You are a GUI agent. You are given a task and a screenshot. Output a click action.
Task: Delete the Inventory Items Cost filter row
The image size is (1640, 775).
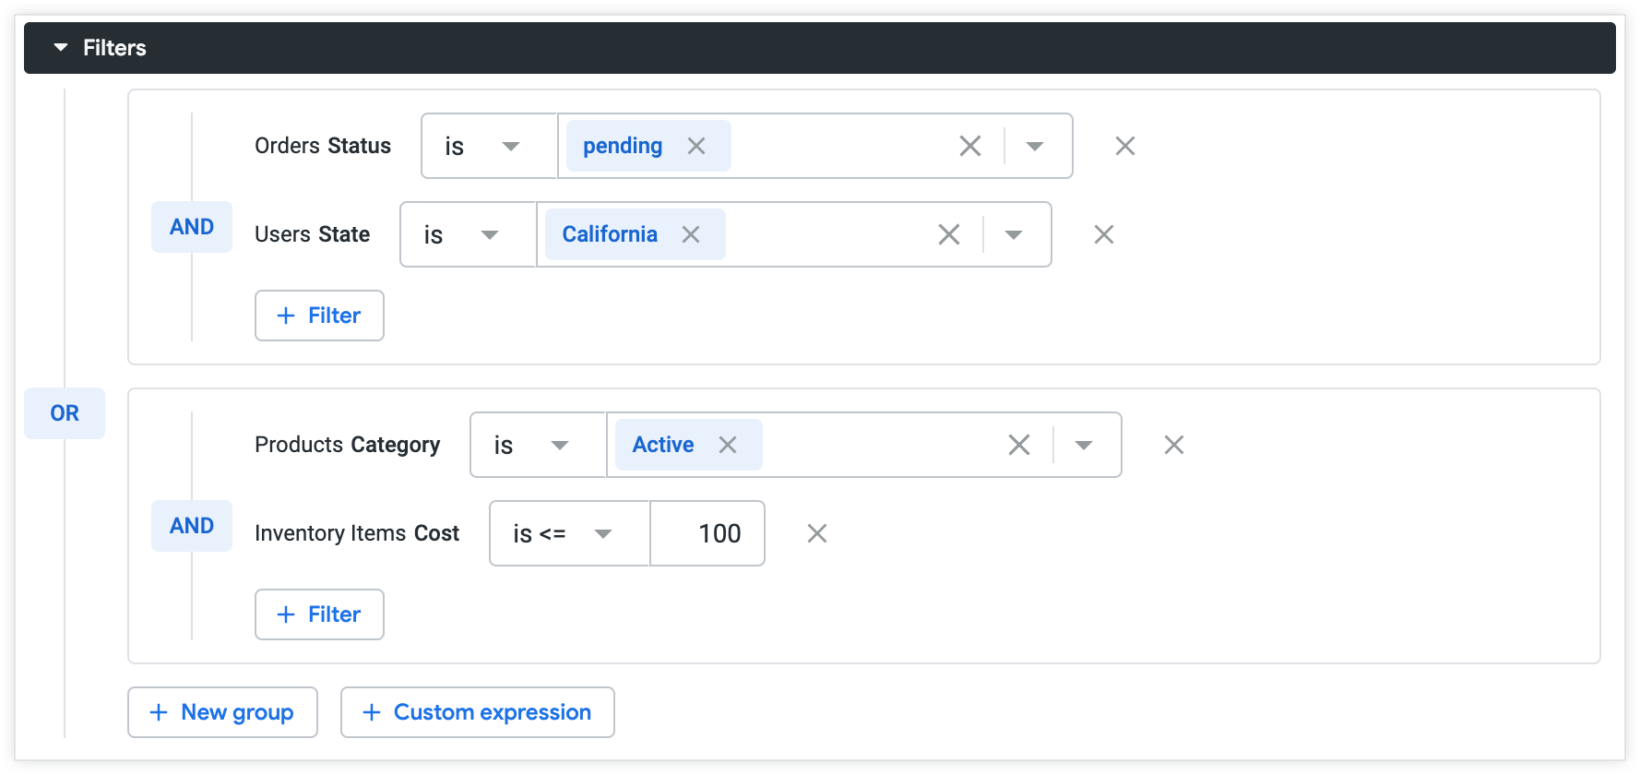click(817, 533)
